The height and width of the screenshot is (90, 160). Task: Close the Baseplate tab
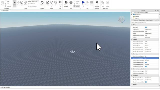click(x=9, y=10)
